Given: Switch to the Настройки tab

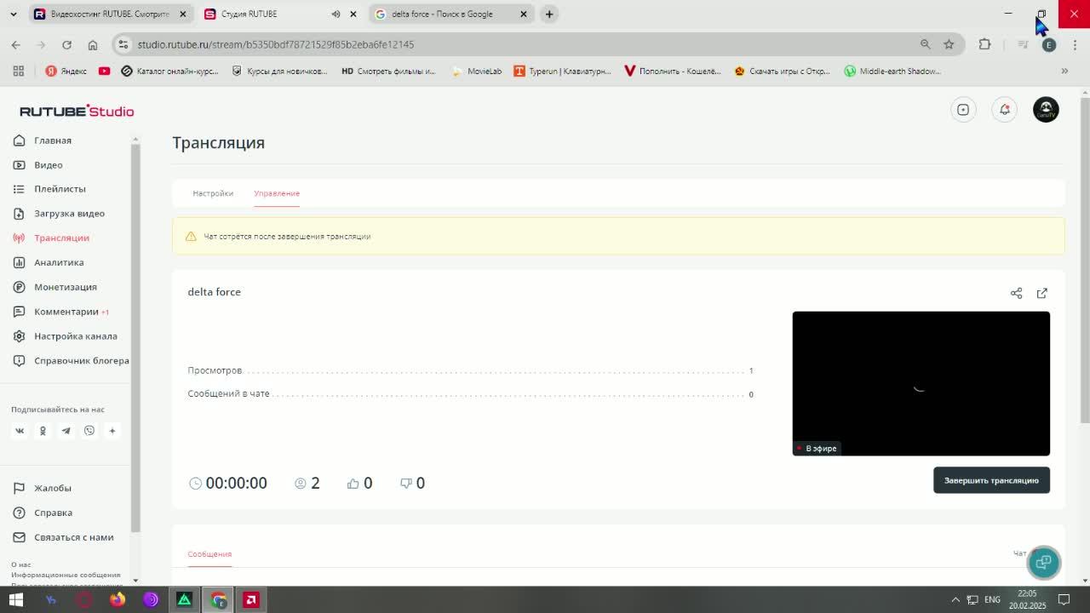Looking at the screenshot, I should pyautogui.click(x=213, y=193).
